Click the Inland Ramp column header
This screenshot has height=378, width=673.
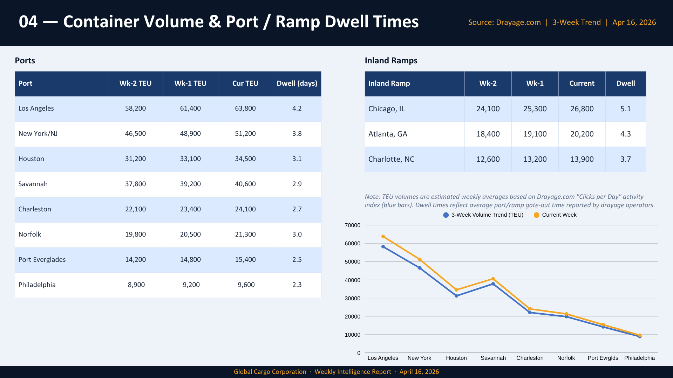(389, 84)
